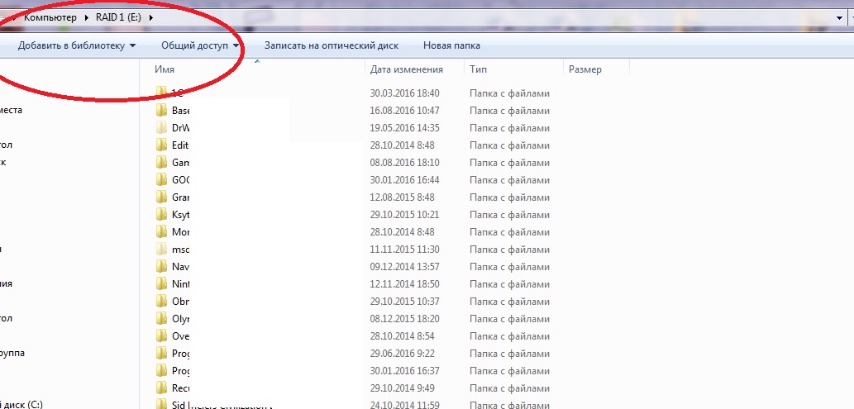Viewport: 854px width, 409px height.
Task: Click the folder icon beside 'Mor'
Action: pyautogui.click(x=161, y=232)
